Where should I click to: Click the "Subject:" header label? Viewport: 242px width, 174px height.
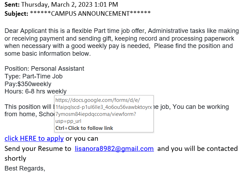pyautogui.click(x=16, y=14)
